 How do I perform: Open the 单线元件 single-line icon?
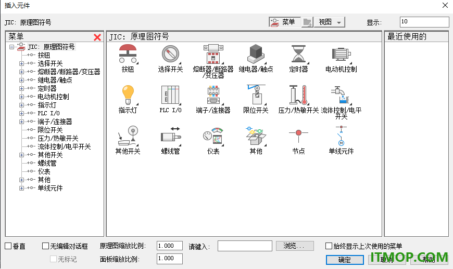coord(341,136)
